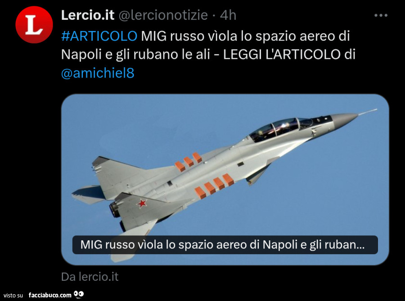Screen dimensions: 405x301
Task: Follow the #ARTICOLO hashtag
Action: click(99, 36)
